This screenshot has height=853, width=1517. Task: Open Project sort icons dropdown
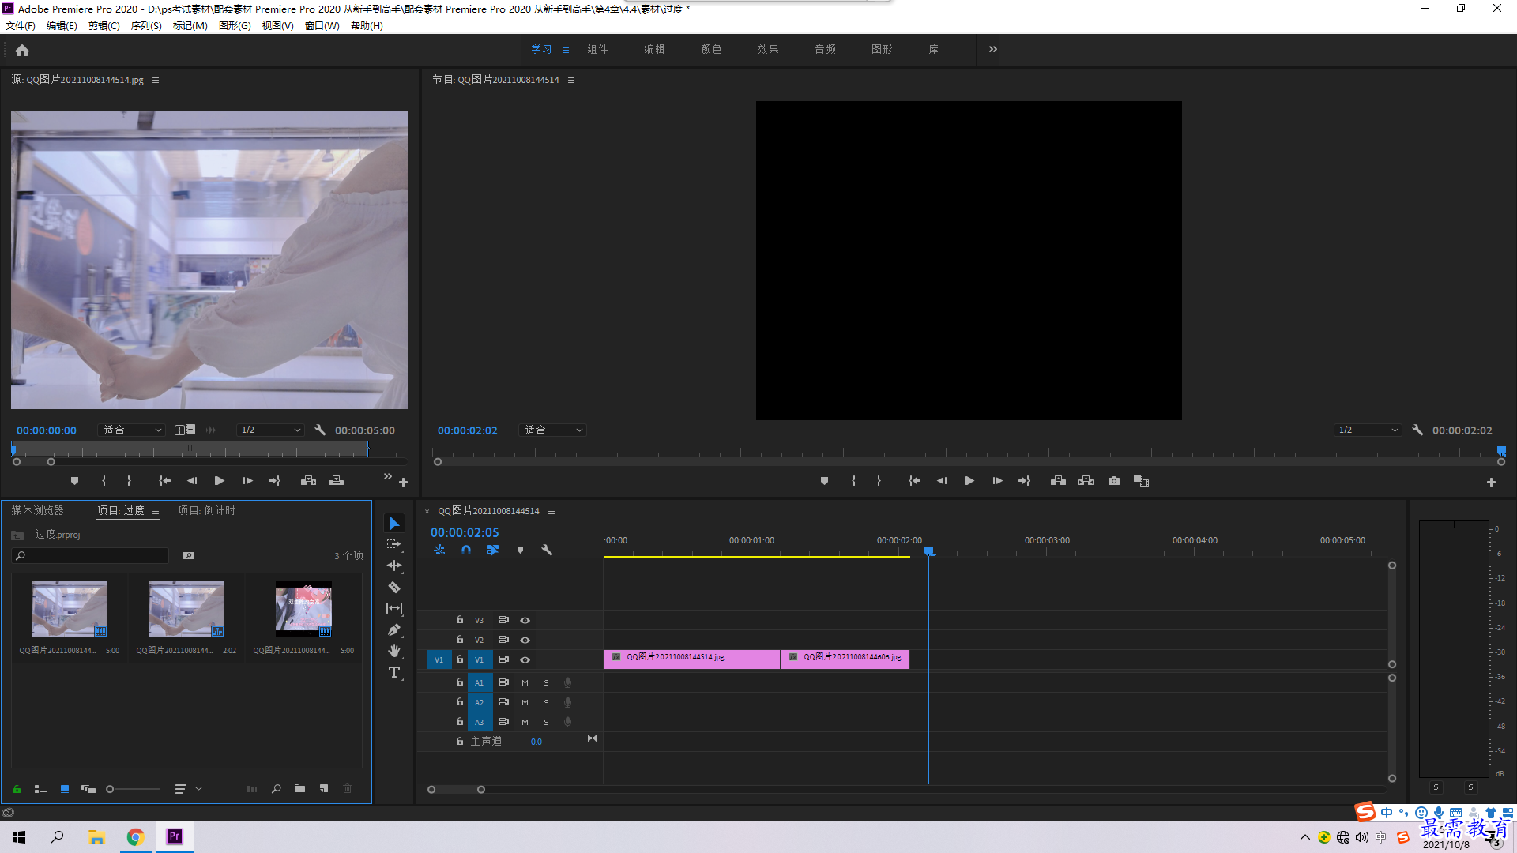[x=188, y=788]
